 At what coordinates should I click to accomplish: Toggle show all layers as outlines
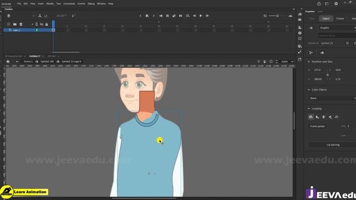point(37,24)
